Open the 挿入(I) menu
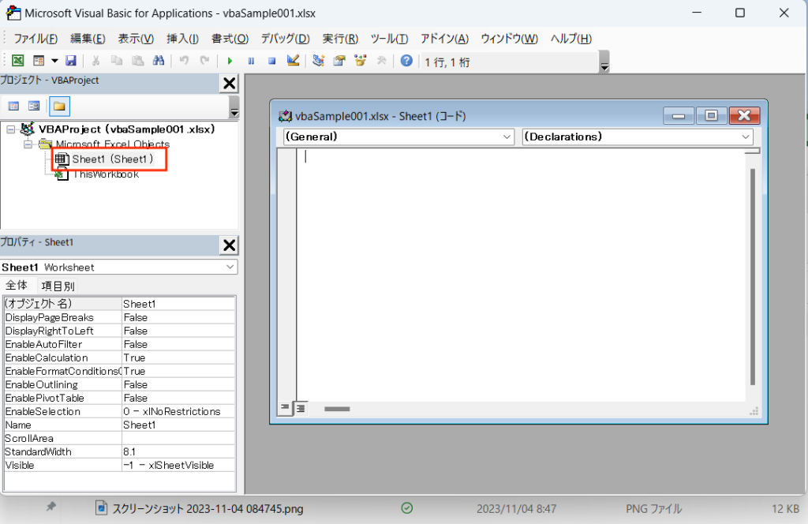 (x=183, y=39)
